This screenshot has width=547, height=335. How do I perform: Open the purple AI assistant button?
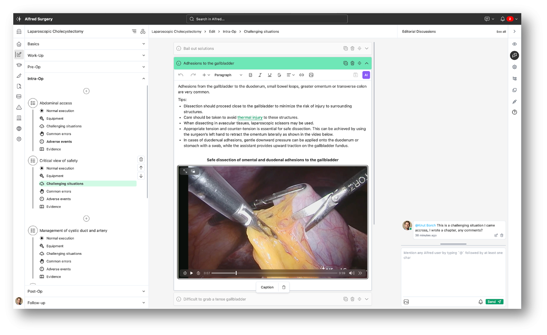click(366, 75)
